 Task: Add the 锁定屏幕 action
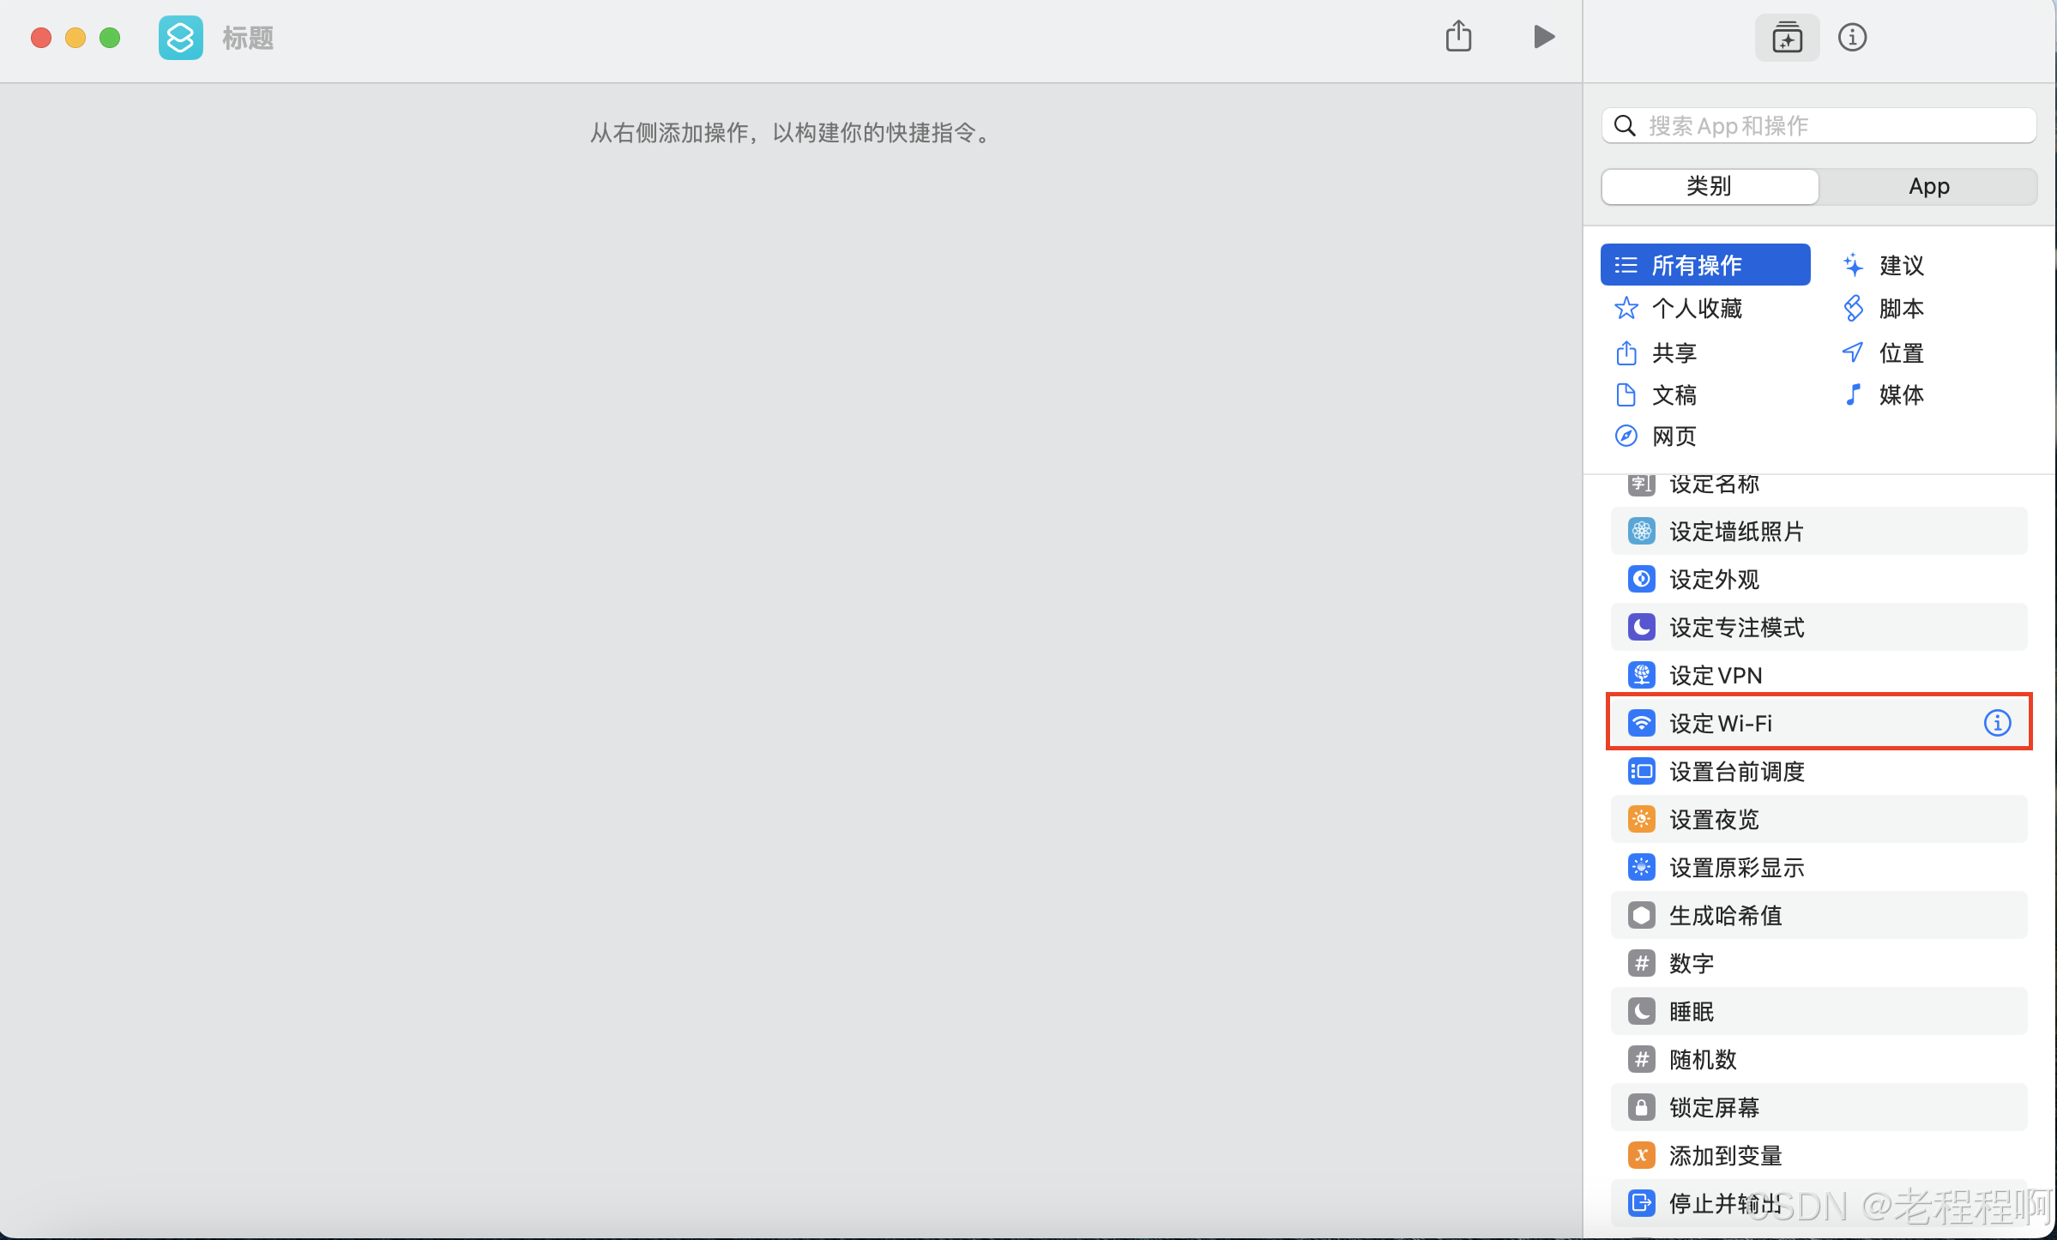point(1714,1107)
